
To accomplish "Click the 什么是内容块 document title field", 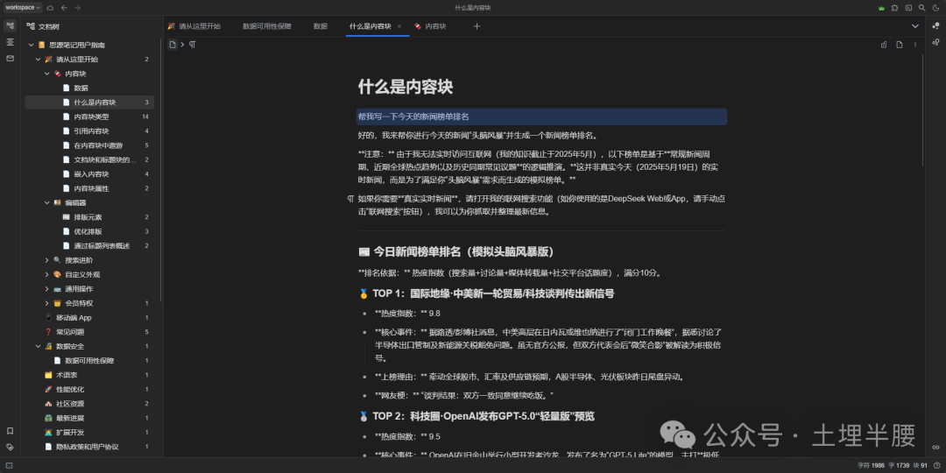I will (541, 86).
